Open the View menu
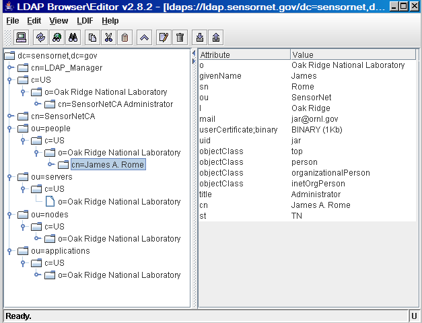 point(59,21)
